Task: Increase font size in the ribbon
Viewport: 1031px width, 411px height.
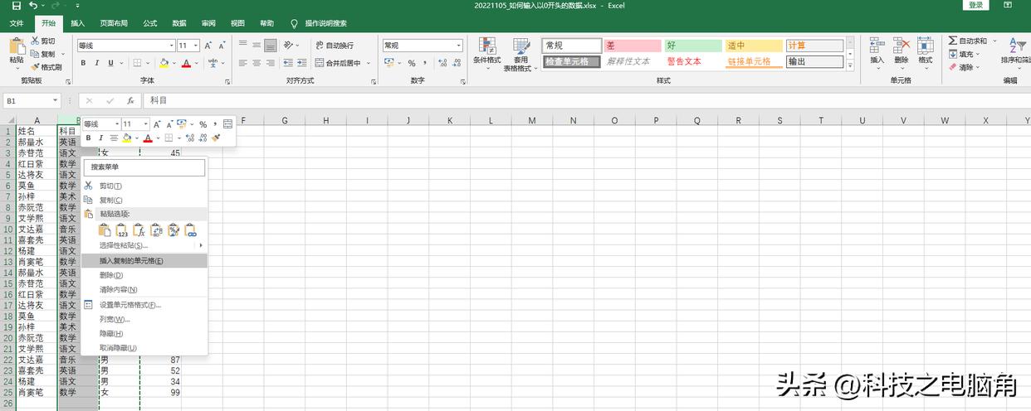Action: pos(209,46)
